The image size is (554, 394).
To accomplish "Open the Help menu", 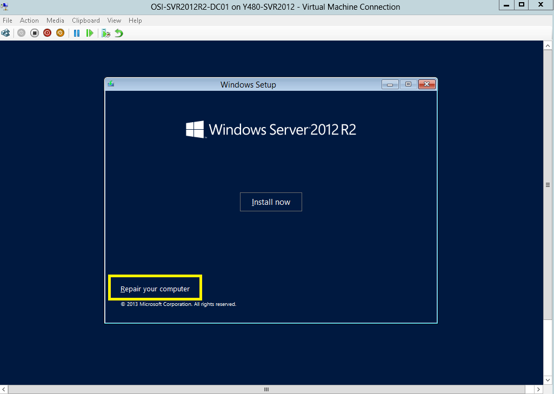I will click(x=135, y=21).
